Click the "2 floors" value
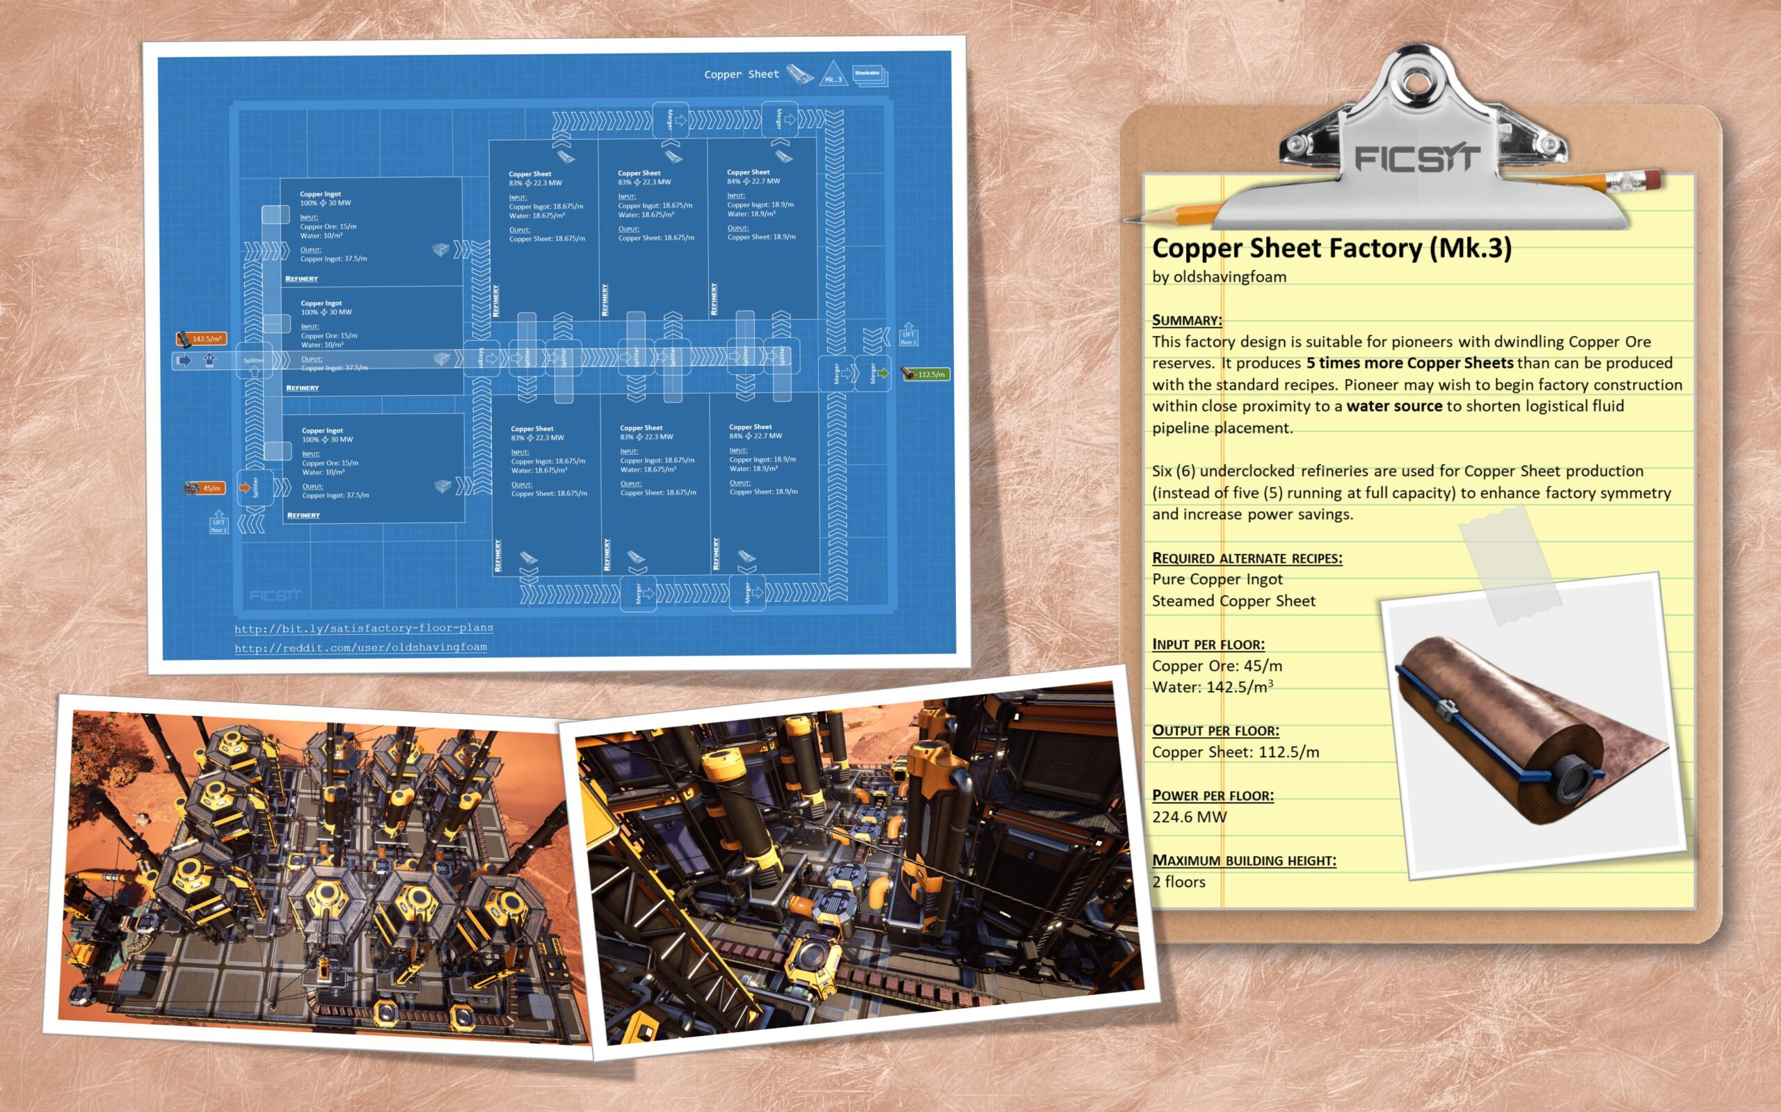The height and width of the screenshot is (1112, 1781). pos(1179,882)
